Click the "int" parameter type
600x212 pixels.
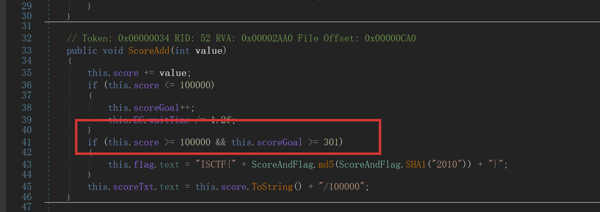(182, 51)
